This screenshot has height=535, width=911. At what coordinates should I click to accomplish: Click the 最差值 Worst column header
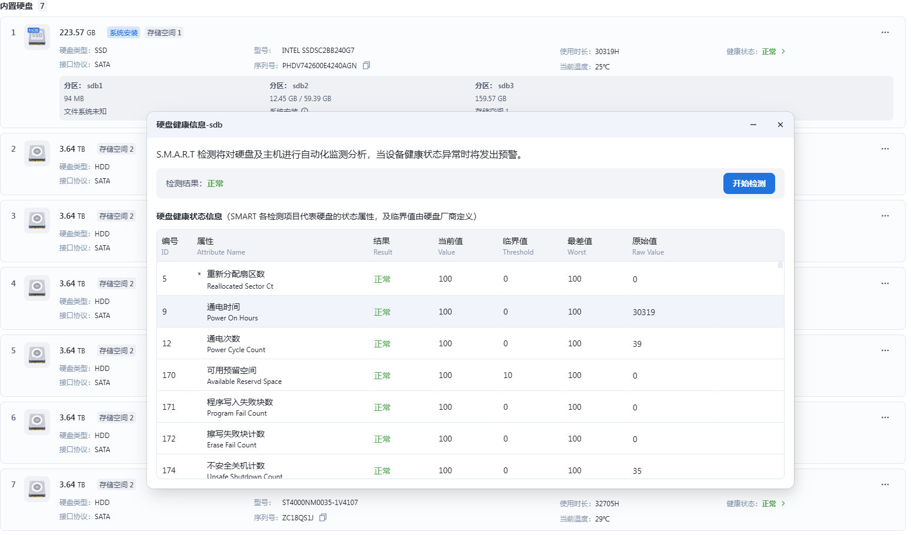tap(580, 246)
